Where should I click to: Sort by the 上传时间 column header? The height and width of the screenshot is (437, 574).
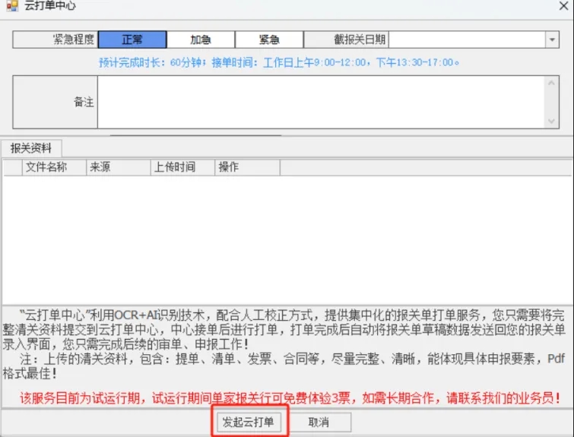pos(173,167)
